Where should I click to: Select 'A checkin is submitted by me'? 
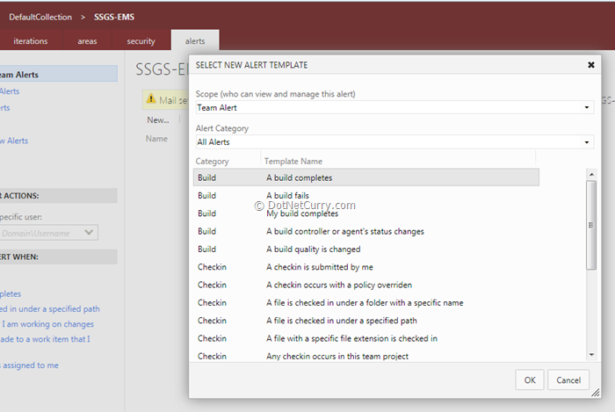(x=366, y=267)
